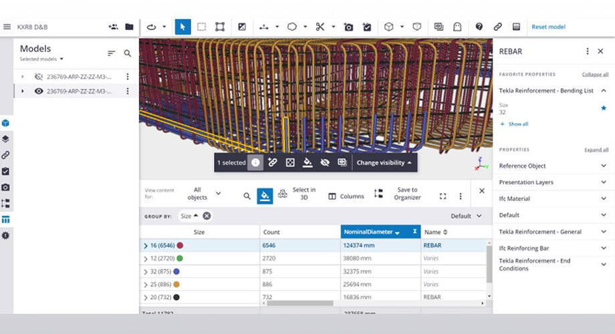Open the REBAR panel more options
Viewport: 615px width, 334px height.
coord(587,51)
